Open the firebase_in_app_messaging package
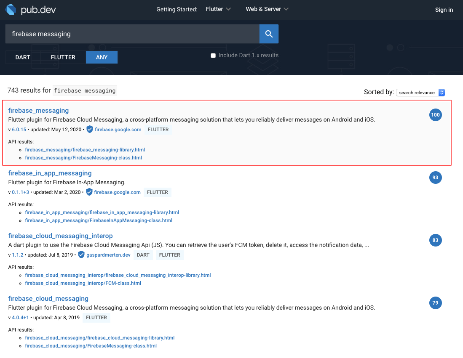 50,173
